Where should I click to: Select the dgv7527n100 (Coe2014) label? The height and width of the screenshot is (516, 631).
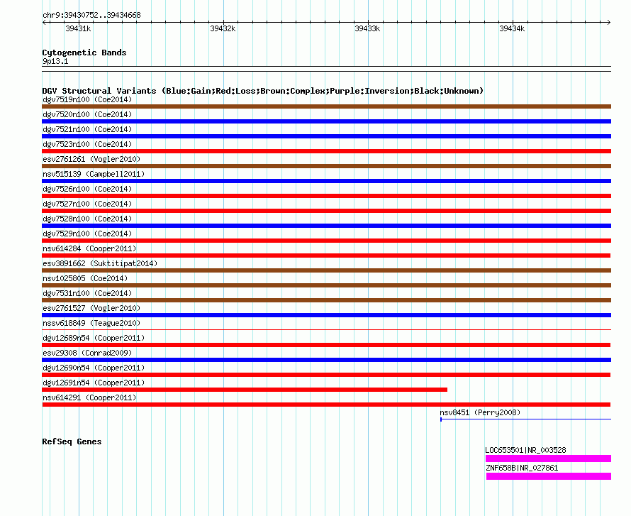click(87, 204)
